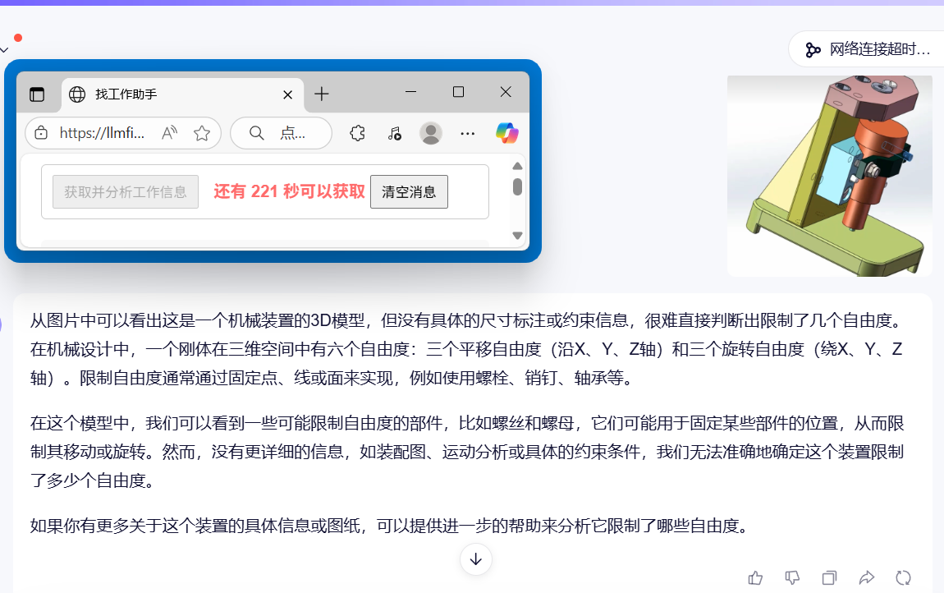
Task: Share the response arrow icon
Action: 866,578
